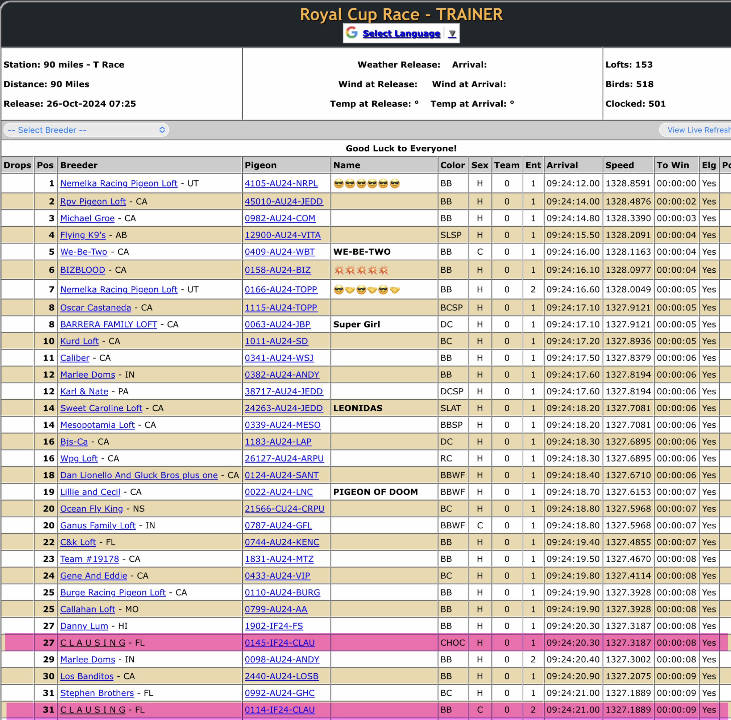This screenshot has height=720, width=731.
Task: Click the name PIGEON OF DOOM
Action: pos(375,492)
